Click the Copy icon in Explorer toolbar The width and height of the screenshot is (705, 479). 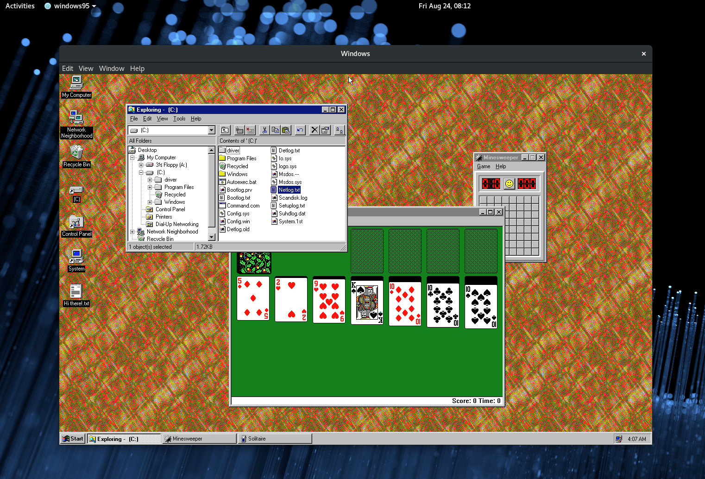pyautogui.click(x=275, y=130)
